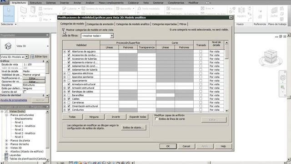291x164 pixels.
Task: Open the Ayuda de propiedades link
Action: (14, 100)
